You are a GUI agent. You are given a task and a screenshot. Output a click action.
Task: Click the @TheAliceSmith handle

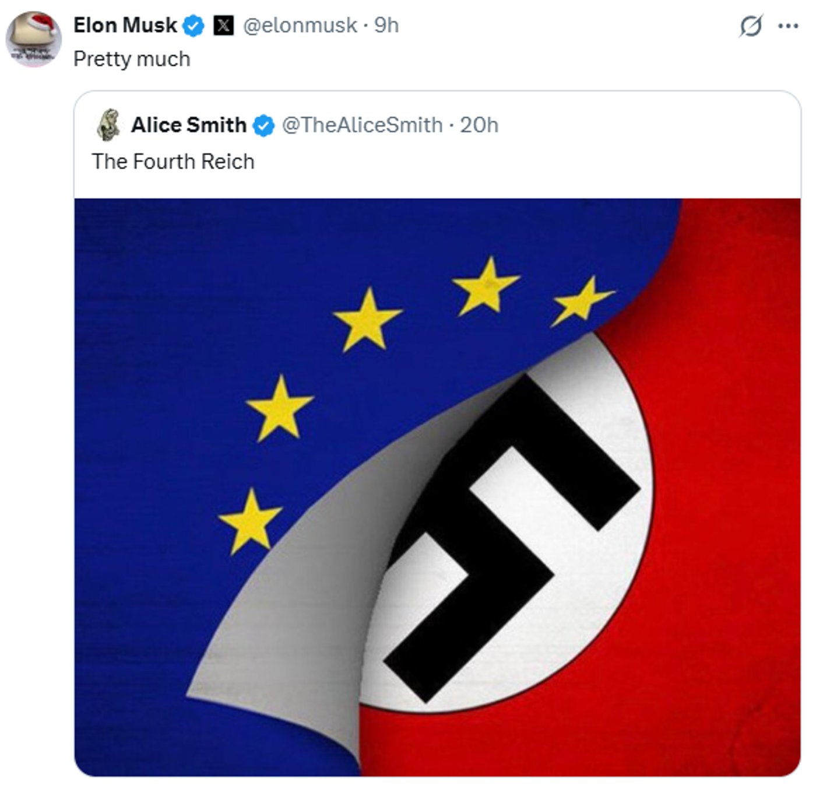point(362,125)
